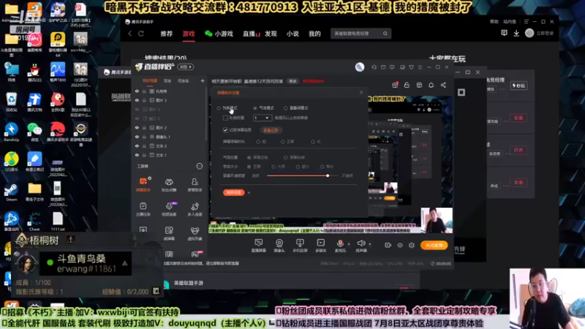Click download icon in Tencent assistant window
585x329 pixels.
click(x=516, y=33)
